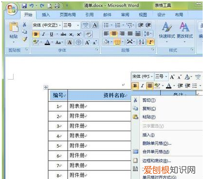Image resolution: width=208 pixels, height=179 pixels.
Task: Open the Review (审阅) tab
Action: (125, 15)
